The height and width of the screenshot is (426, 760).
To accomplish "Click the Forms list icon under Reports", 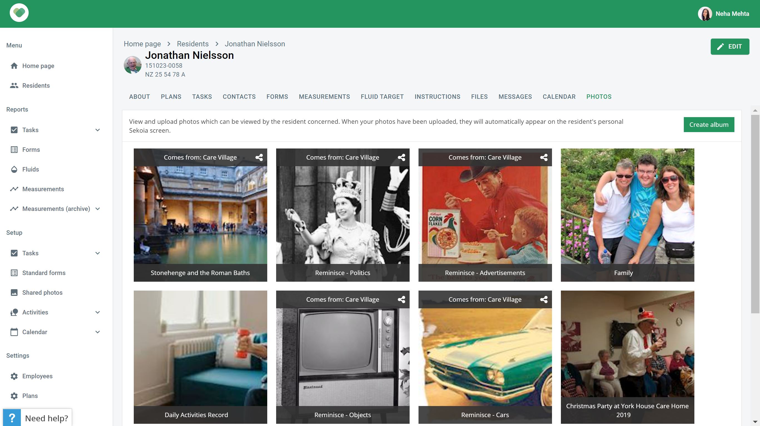I will pos(14,150).
